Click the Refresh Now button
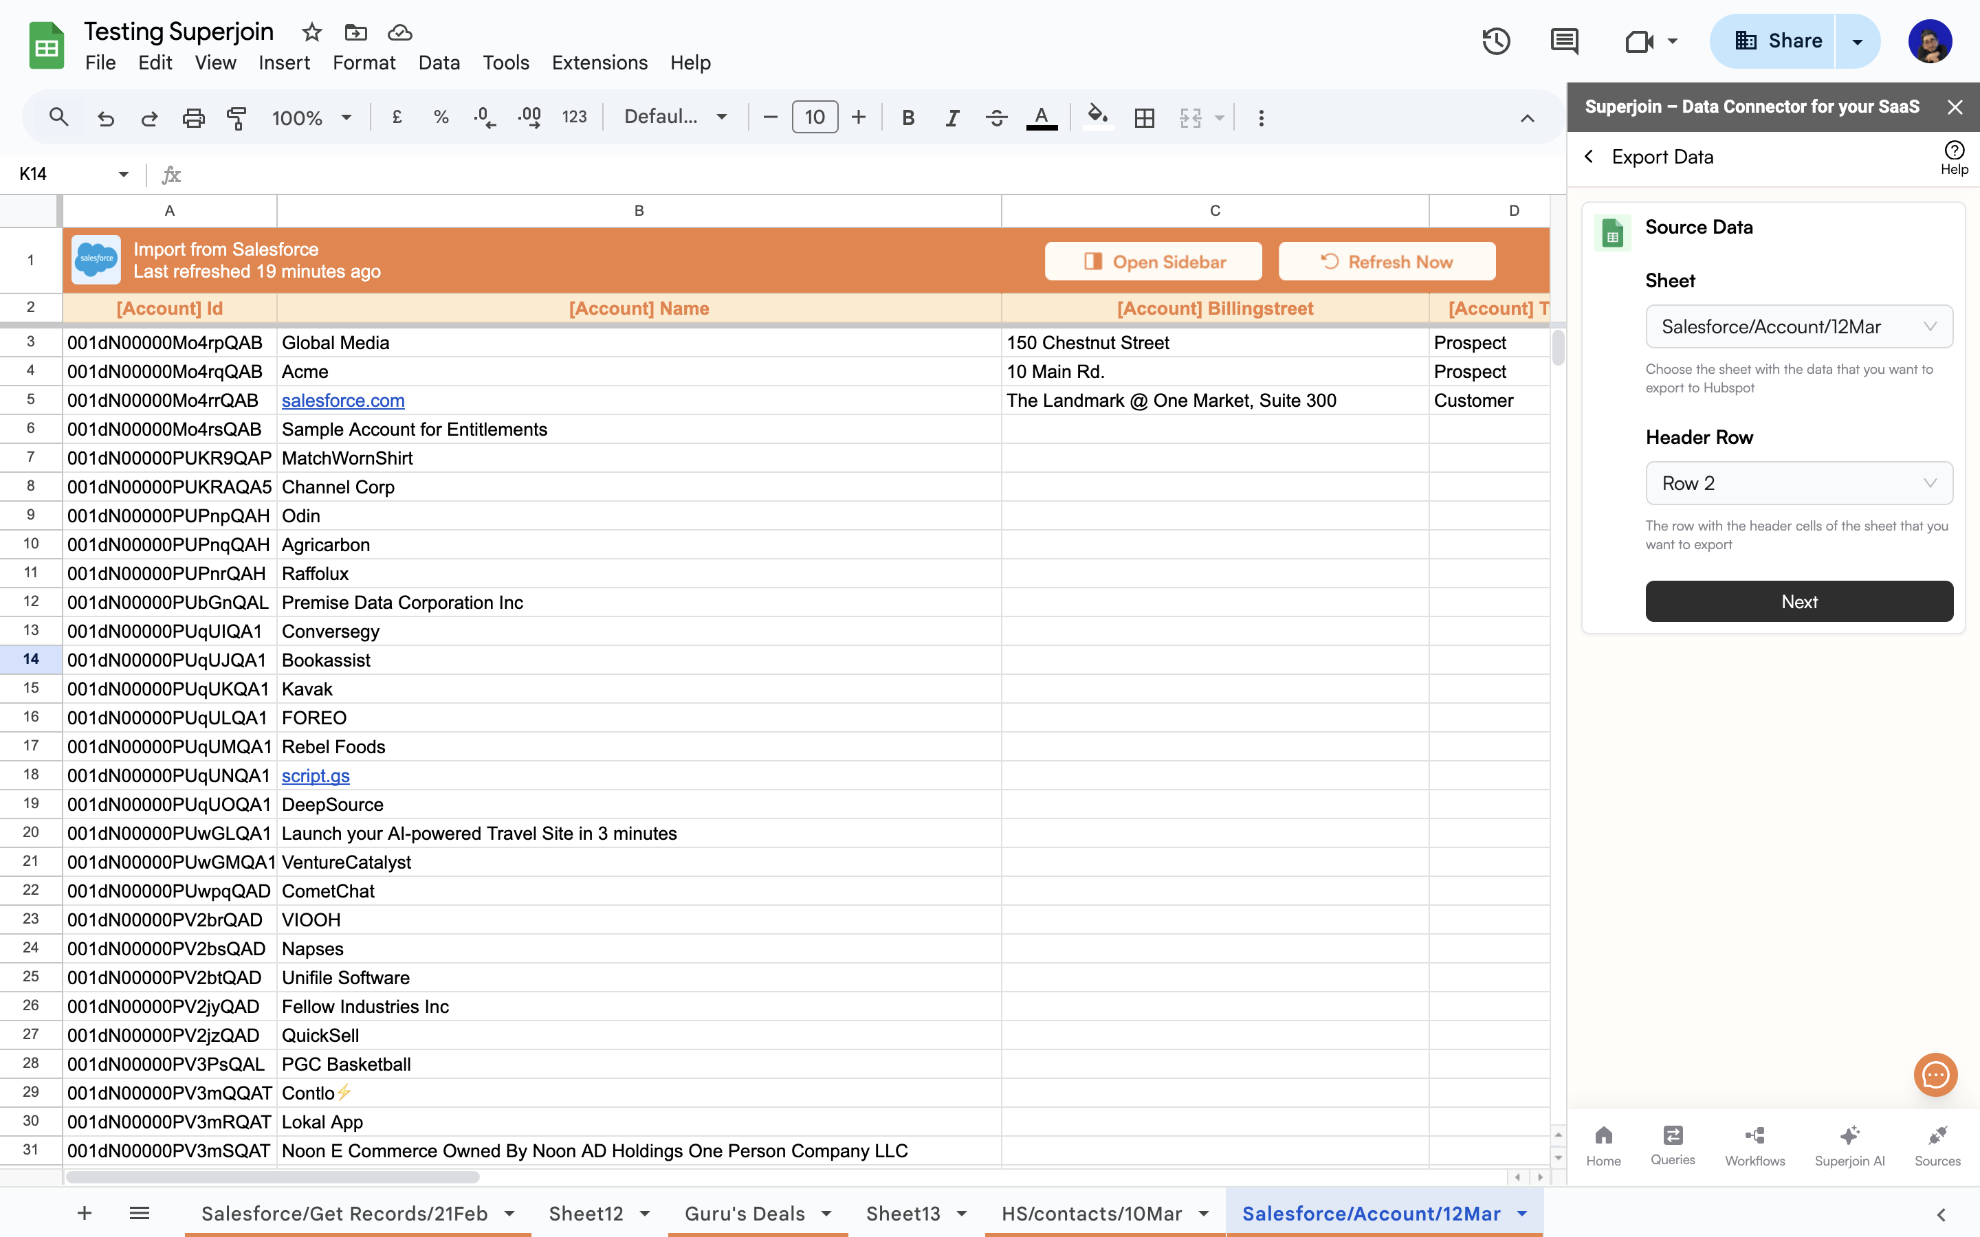Screen dimensions: 1980x1237 click(x=1387, y=262)
